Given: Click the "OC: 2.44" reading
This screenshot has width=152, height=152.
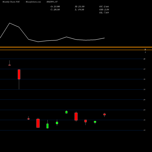Looking at the screenshot, I should (x=104, y=7).
